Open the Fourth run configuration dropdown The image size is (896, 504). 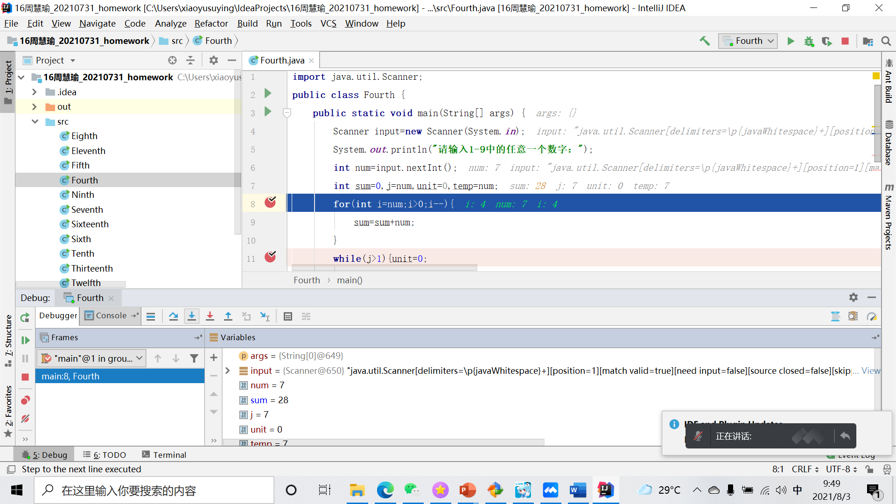(748, 41)
